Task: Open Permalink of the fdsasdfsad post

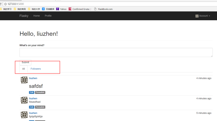Action: [x=40, y=107]
